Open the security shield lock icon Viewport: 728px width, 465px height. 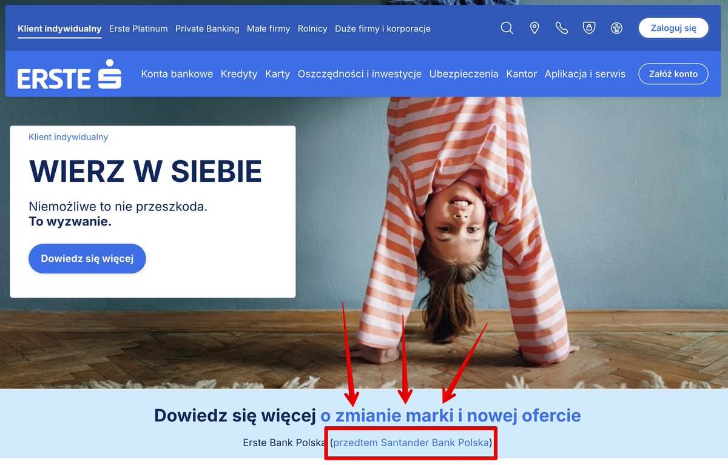pyautogui.click(x=589, y=28)
